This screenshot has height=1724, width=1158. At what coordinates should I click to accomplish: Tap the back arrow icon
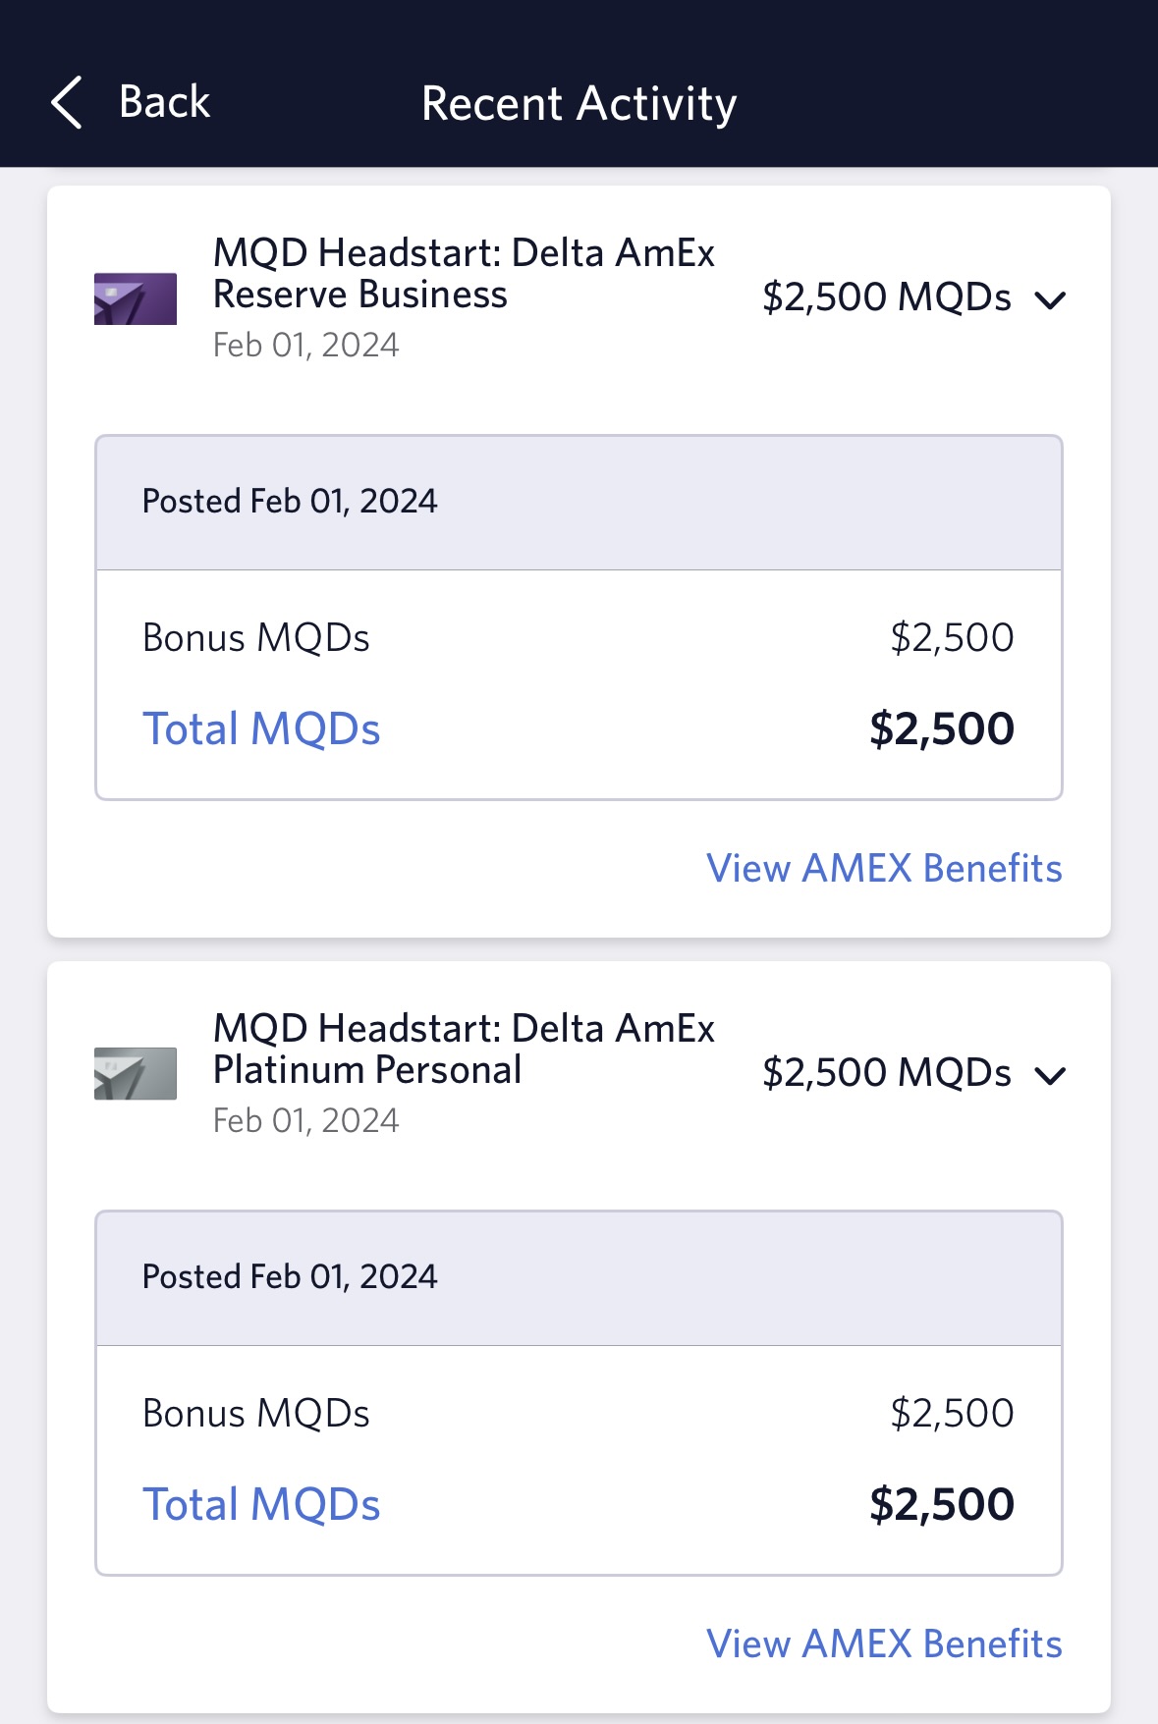(67, 103)
